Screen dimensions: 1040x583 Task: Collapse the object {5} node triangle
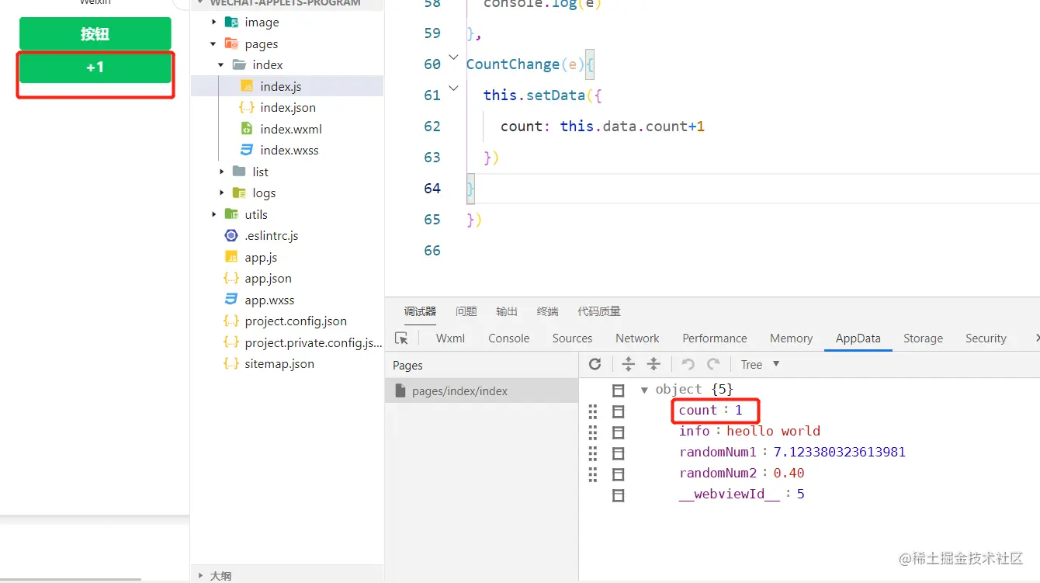point(644,390)
